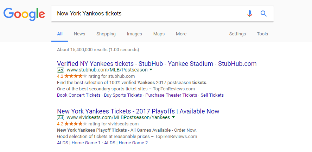Click the magnifying glass search icon

point(264,14)
